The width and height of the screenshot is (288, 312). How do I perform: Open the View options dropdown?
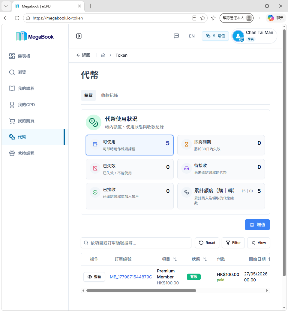[x=259, y=243]
